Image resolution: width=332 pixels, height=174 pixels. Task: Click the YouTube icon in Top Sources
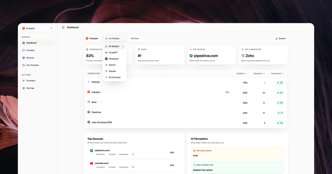point(92,163)
